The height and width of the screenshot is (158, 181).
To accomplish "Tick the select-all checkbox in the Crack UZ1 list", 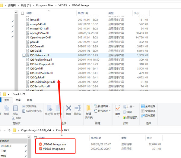I will [x=35, y=138].
